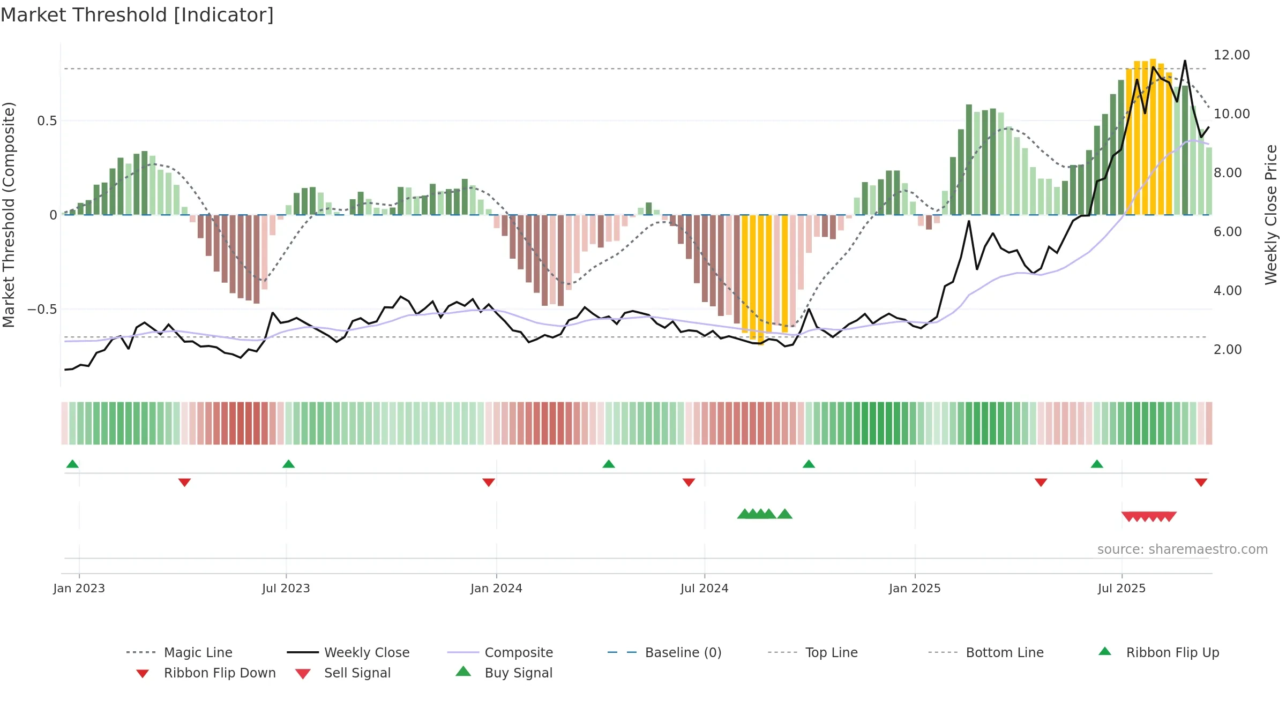
Task: Click the 2.00 price axis label
Action: tap(1228, 349)
